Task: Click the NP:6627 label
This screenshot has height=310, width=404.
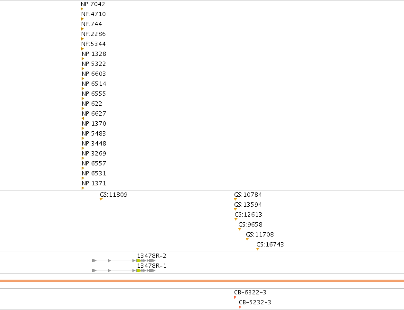Action: (94, 114)
